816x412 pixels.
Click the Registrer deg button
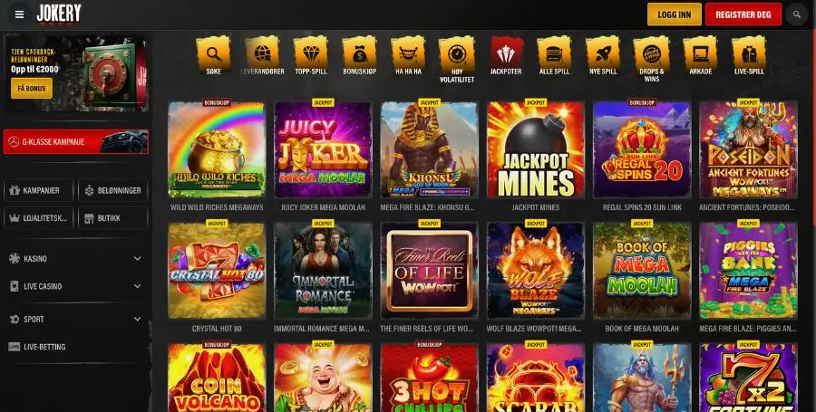coord(743,14)
